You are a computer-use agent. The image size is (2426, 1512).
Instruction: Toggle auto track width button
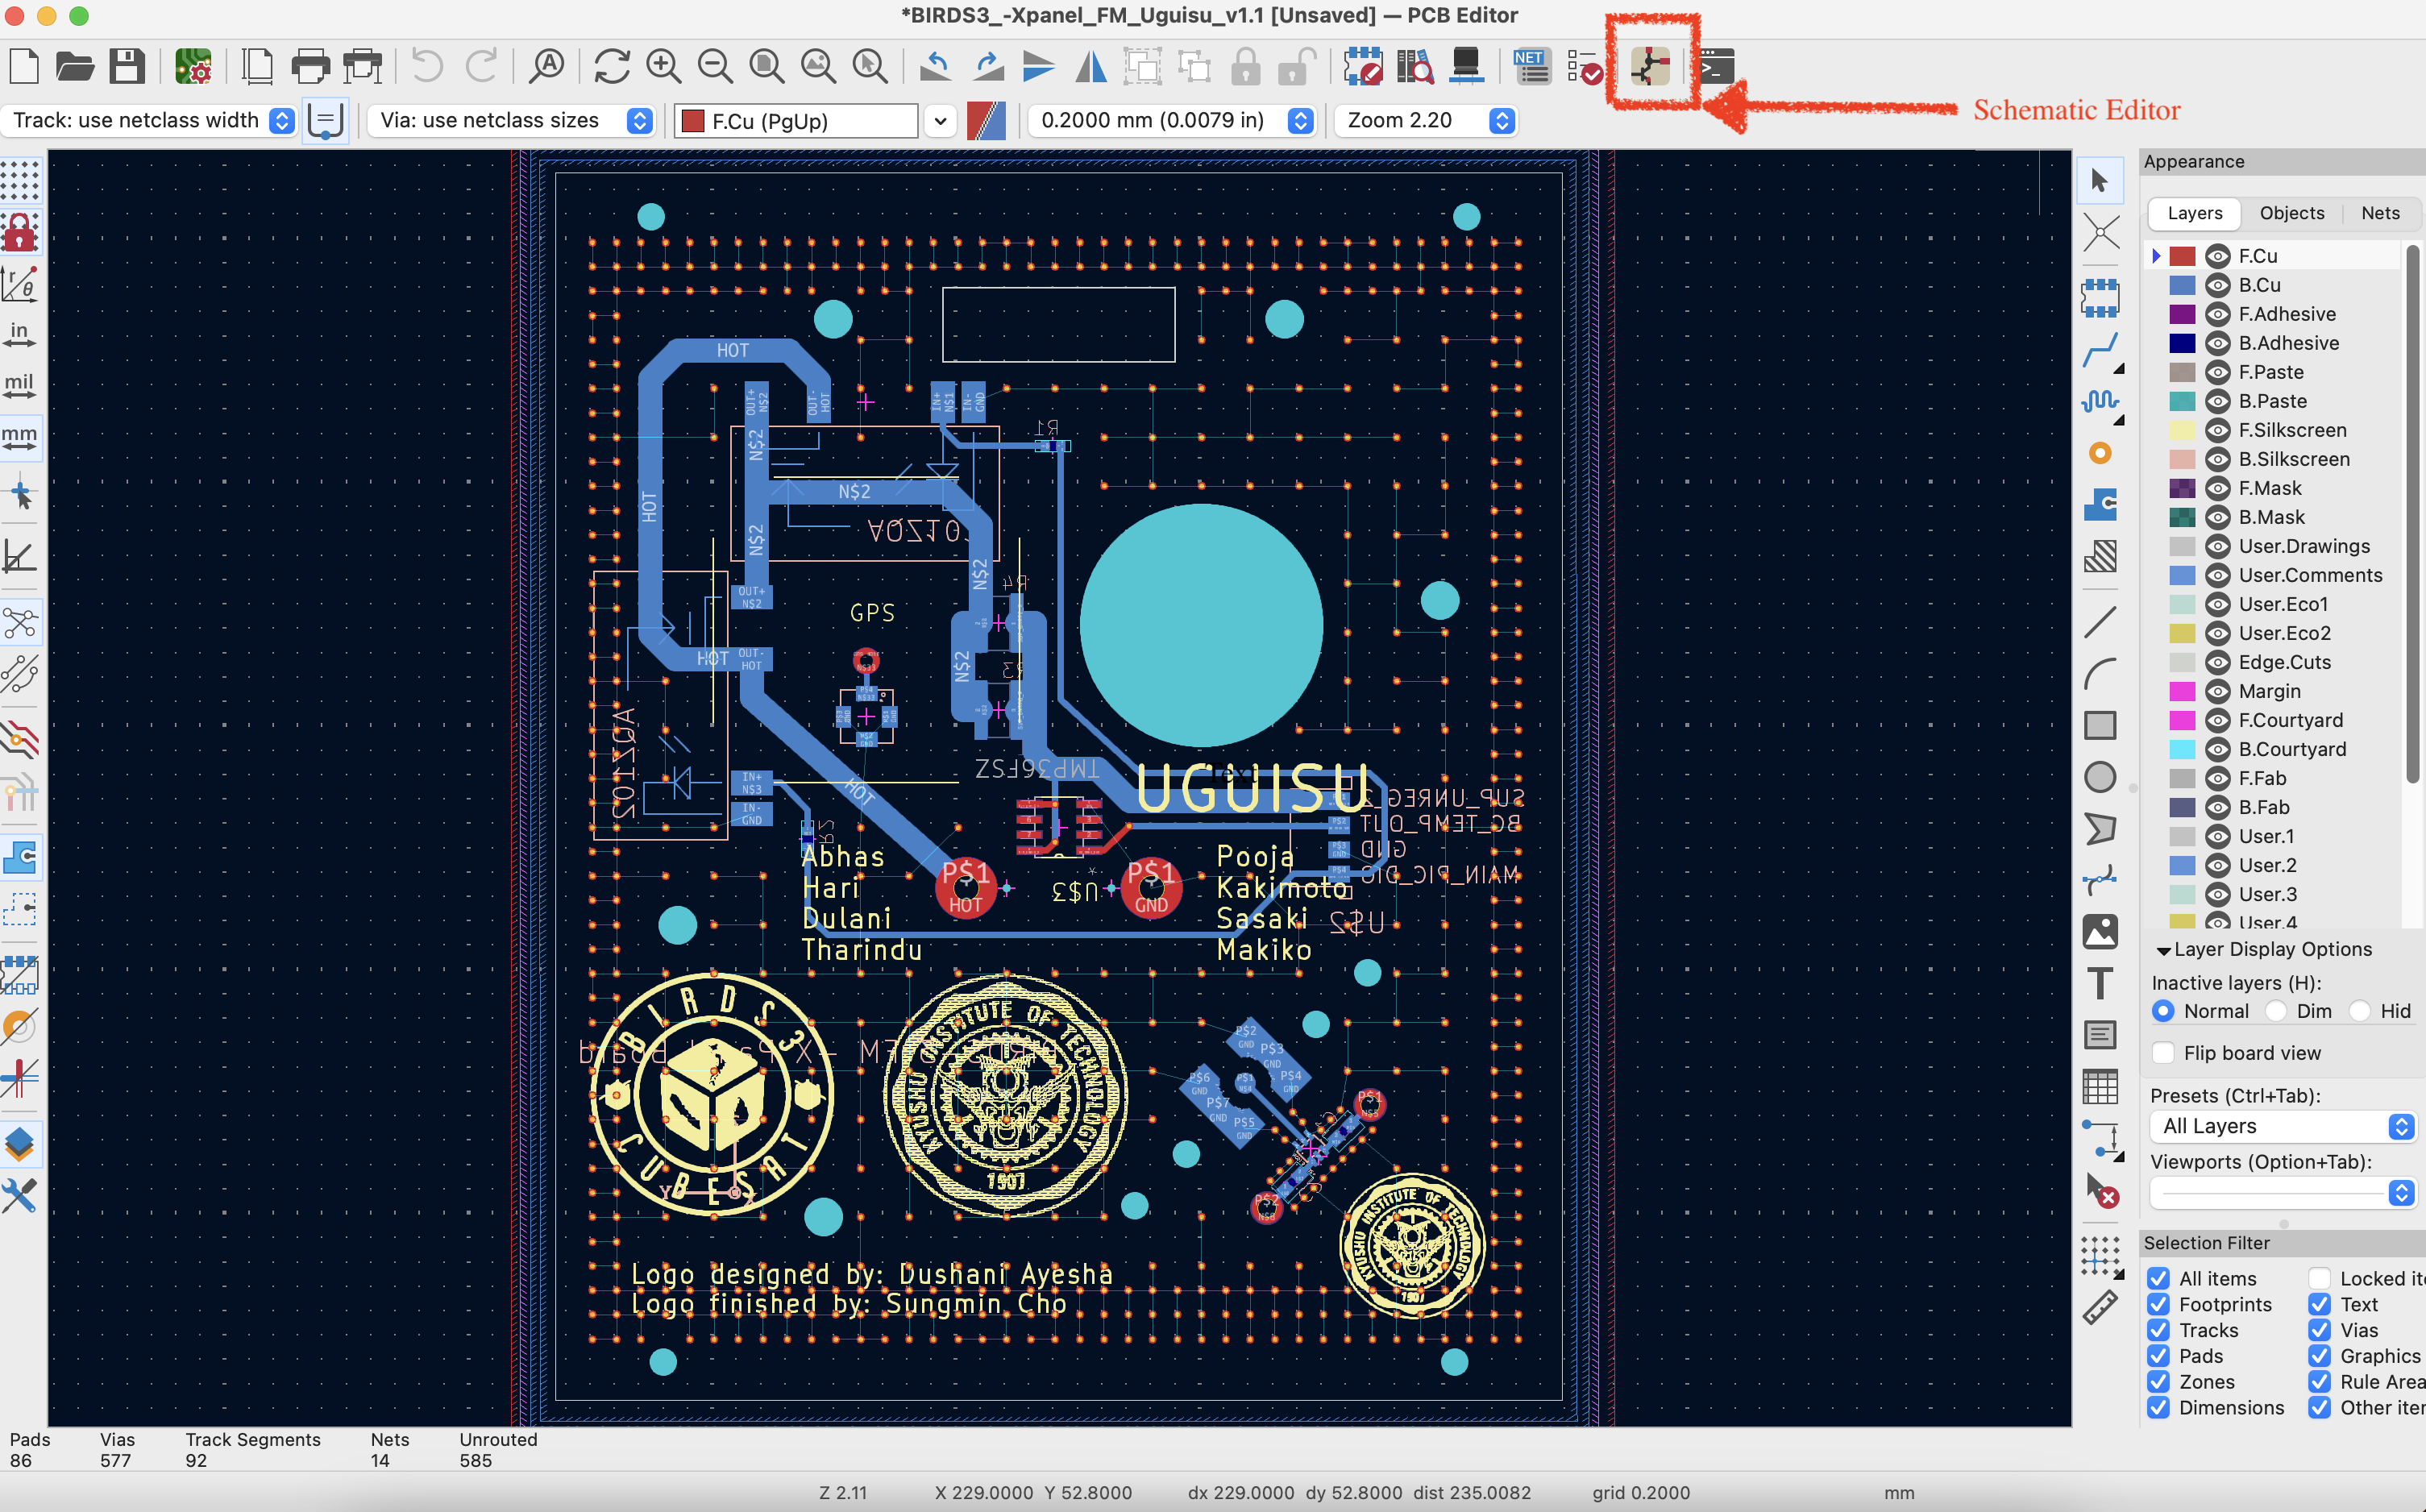325,121
